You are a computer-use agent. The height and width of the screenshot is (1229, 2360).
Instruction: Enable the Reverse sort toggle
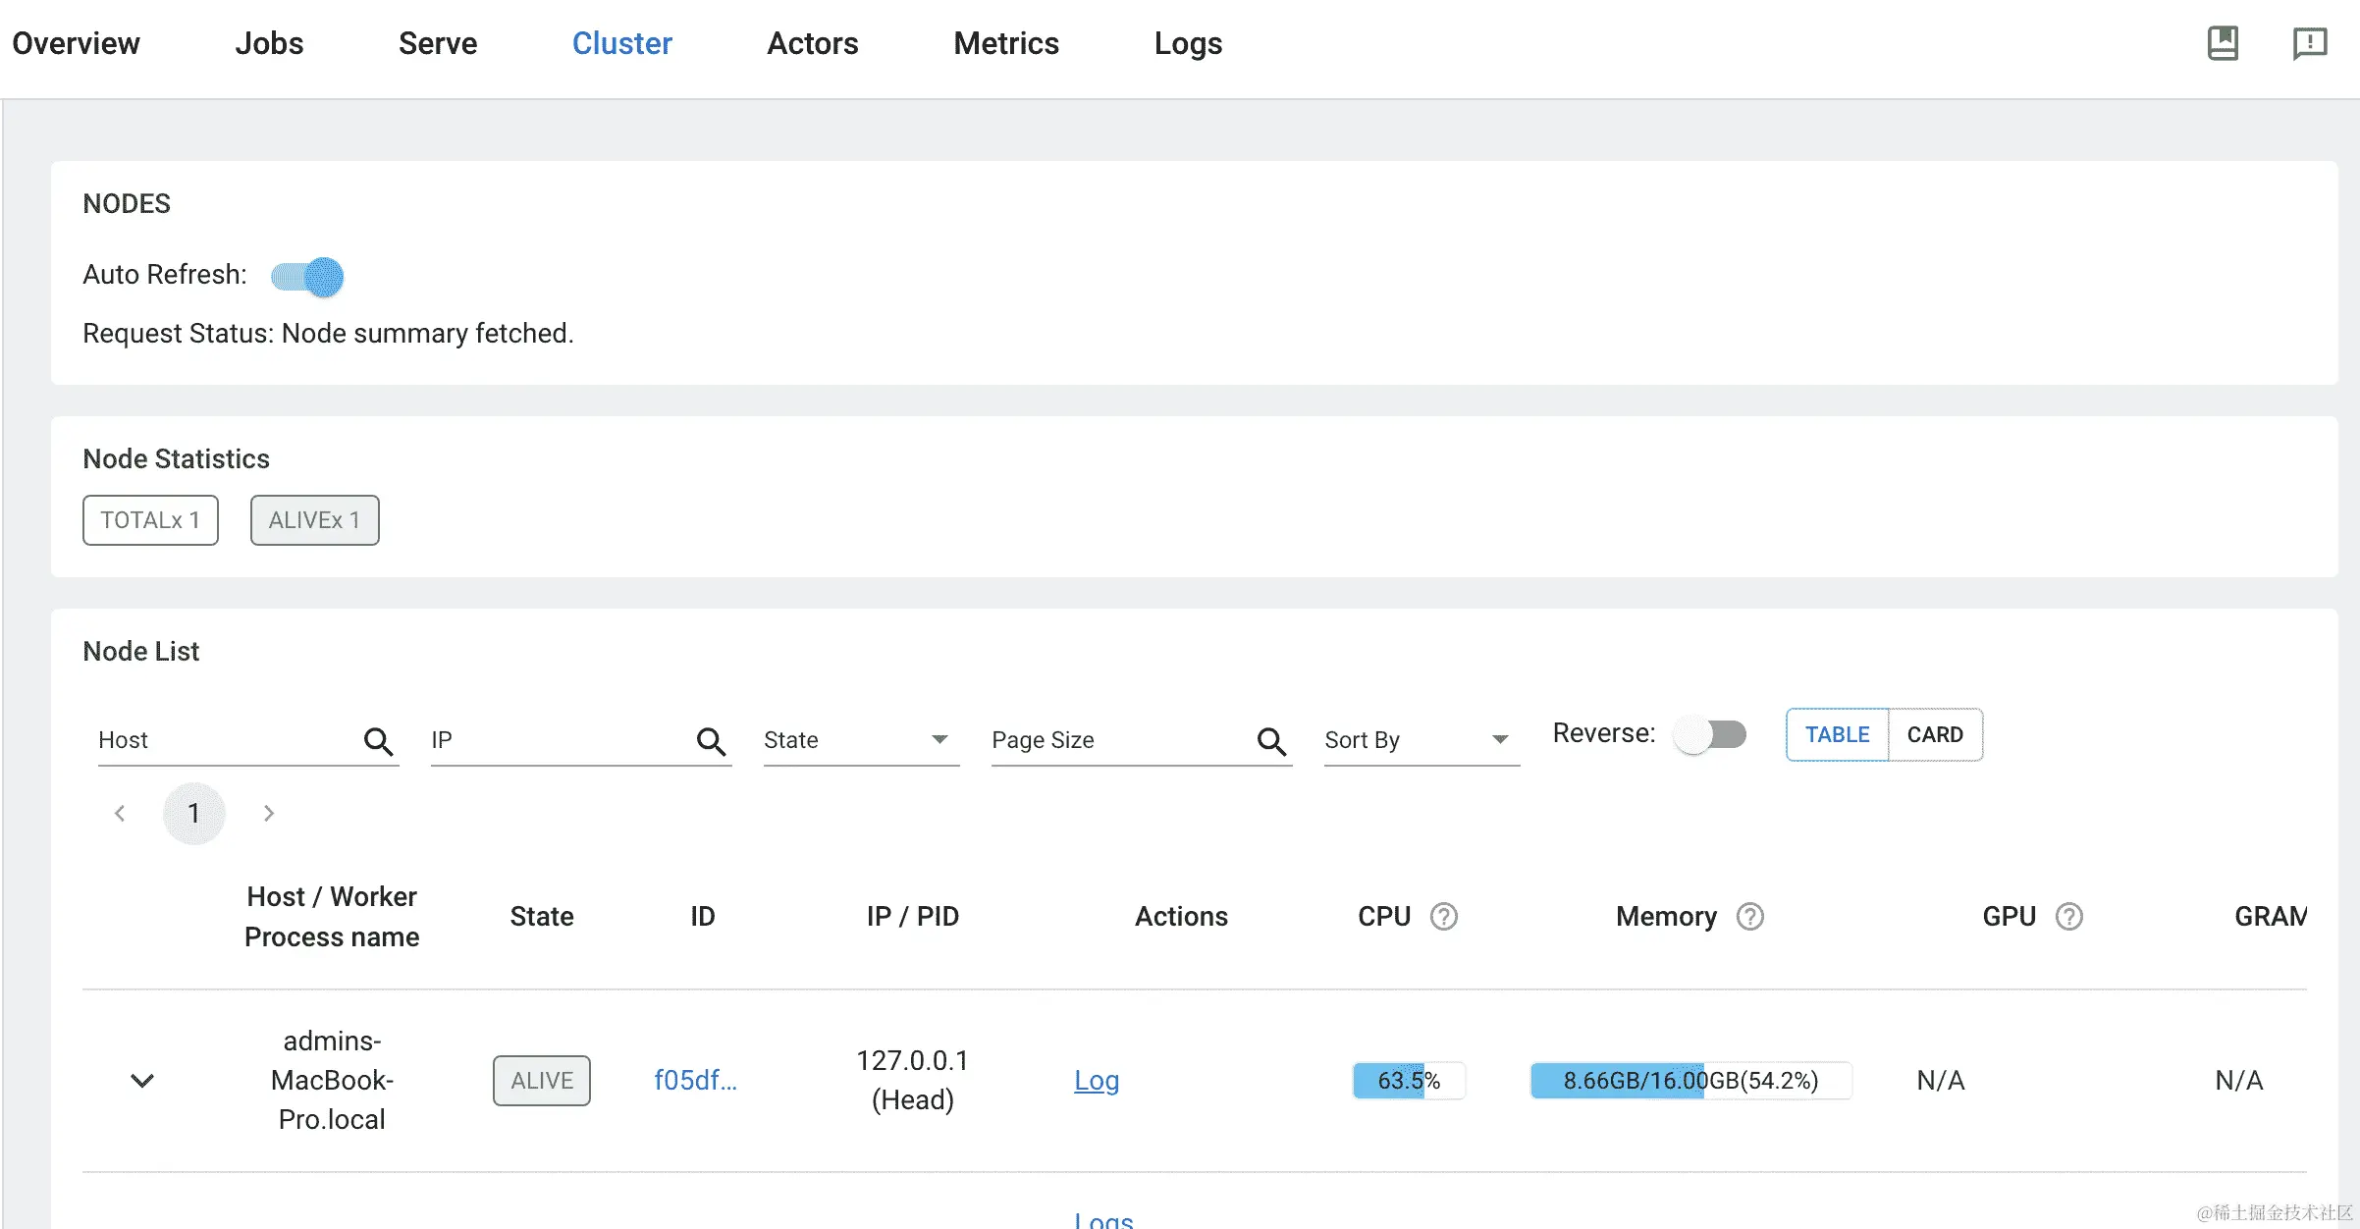[1710, 734]
